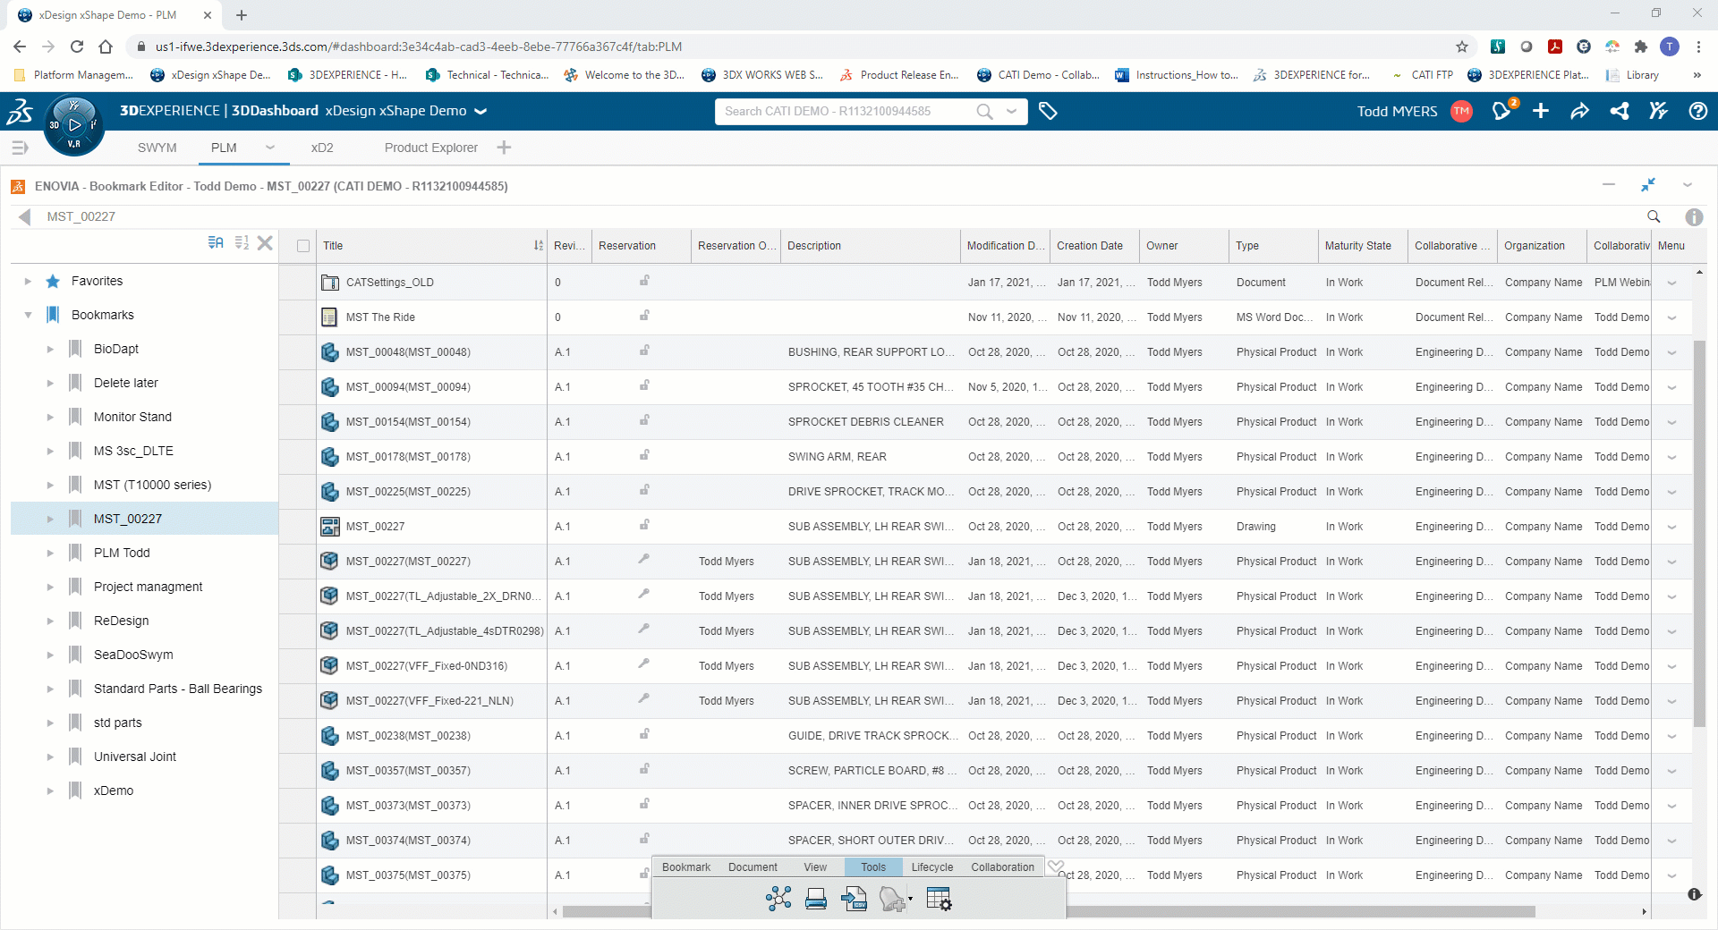Collapse the widget with the shrink arrows icon

[1648, 185]
